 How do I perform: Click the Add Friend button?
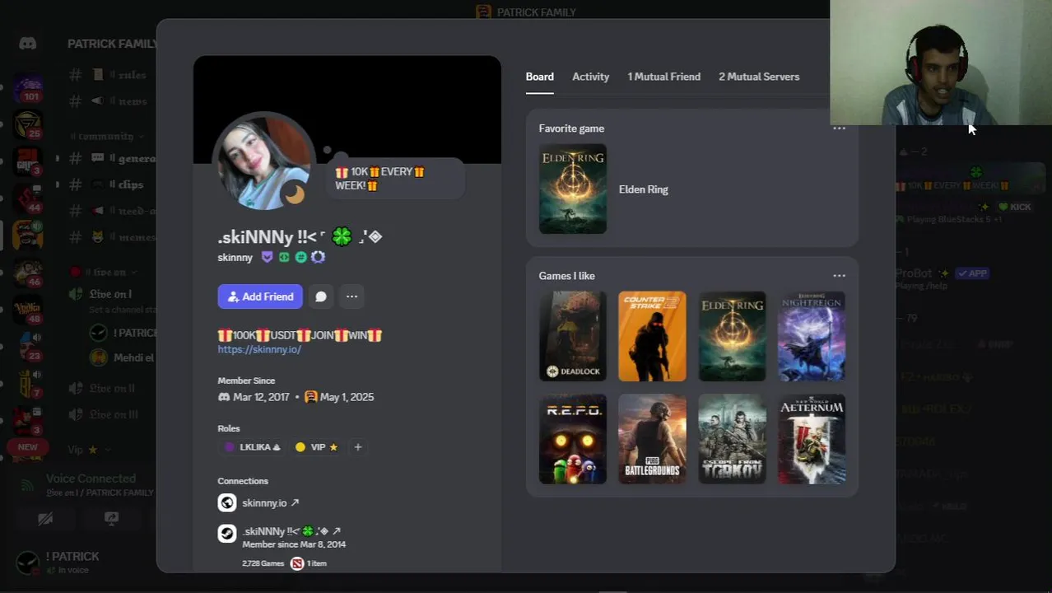coord(260,296)
